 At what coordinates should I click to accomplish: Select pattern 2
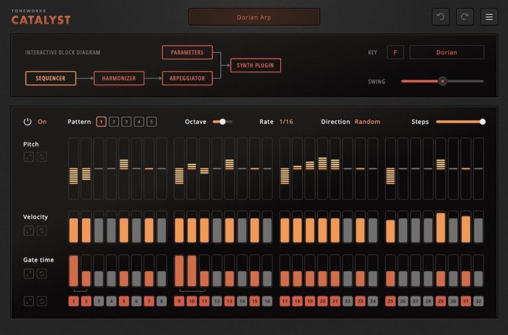(x=114, y=122)
